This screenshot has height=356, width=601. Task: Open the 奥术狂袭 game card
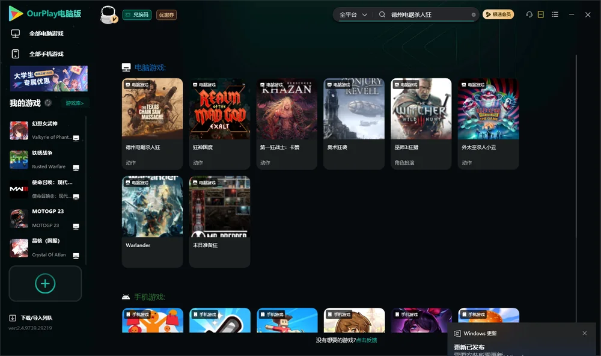tap(354, 123)
